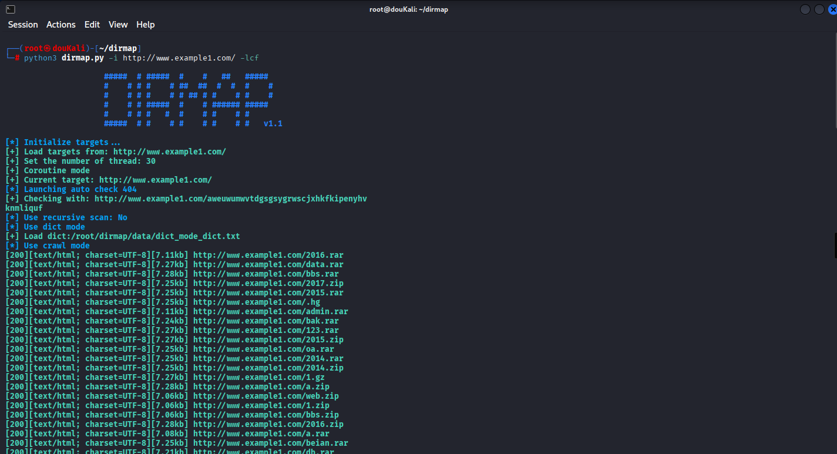Open the Session menu

(x=23, y=25)
